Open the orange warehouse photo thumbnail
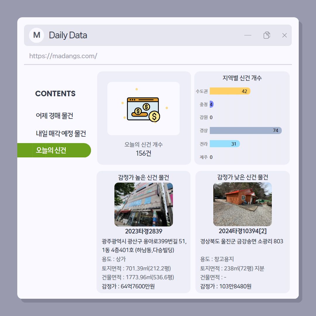Image resolution: width=316 pixels, height=316 pixels. (x=243, y=204)
